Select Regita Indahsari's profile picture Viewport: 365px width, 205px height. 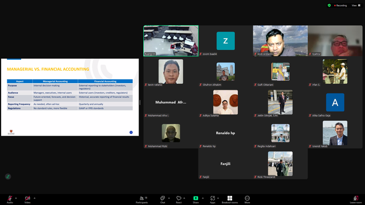[280, 133]
